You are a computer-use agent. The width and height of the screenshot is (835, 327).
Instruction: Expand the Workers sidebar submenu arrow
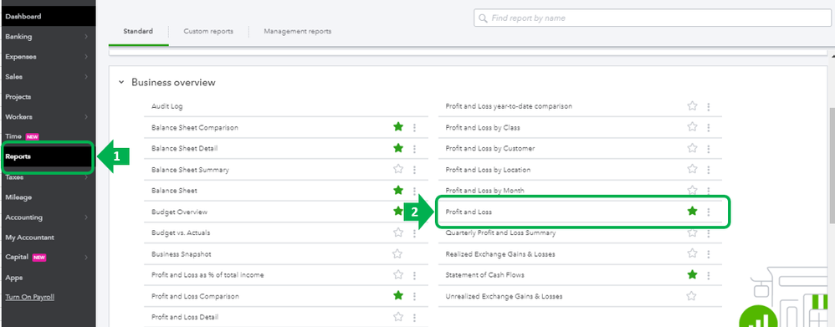point(86,116)
